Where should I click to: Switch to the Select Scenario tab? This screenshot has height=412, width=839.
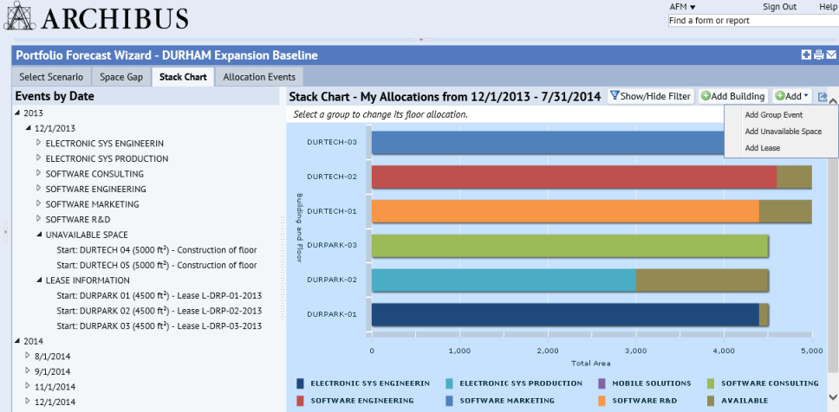[51, 77]
